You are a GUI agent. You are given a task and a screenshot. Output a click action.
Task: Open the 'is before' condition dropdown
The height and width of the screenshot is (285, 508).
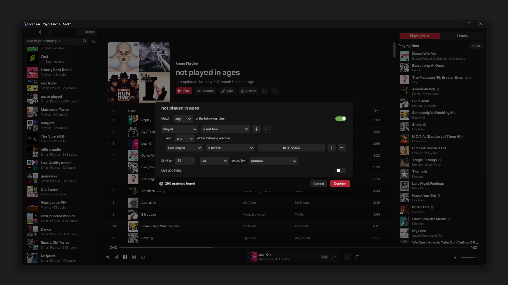pyautogui.click(x=230, y=148)
